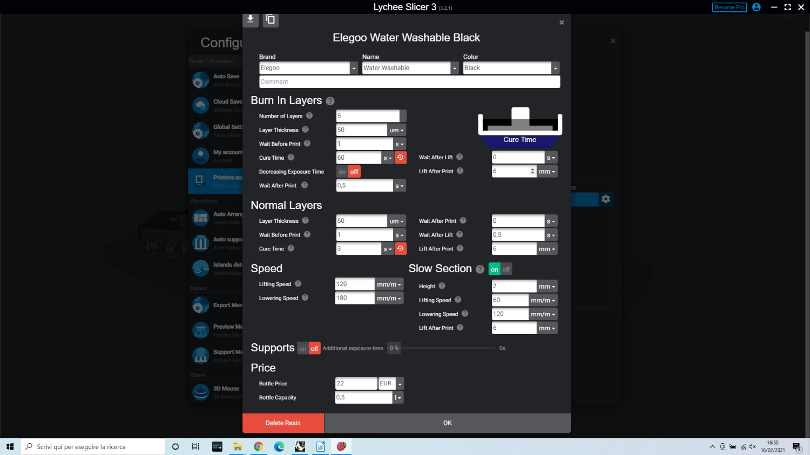Viewport: 810px width, 455px height.
Task: Open Global Settings in Configuration list
Action: pyautogui.click(x=215, y=131)
